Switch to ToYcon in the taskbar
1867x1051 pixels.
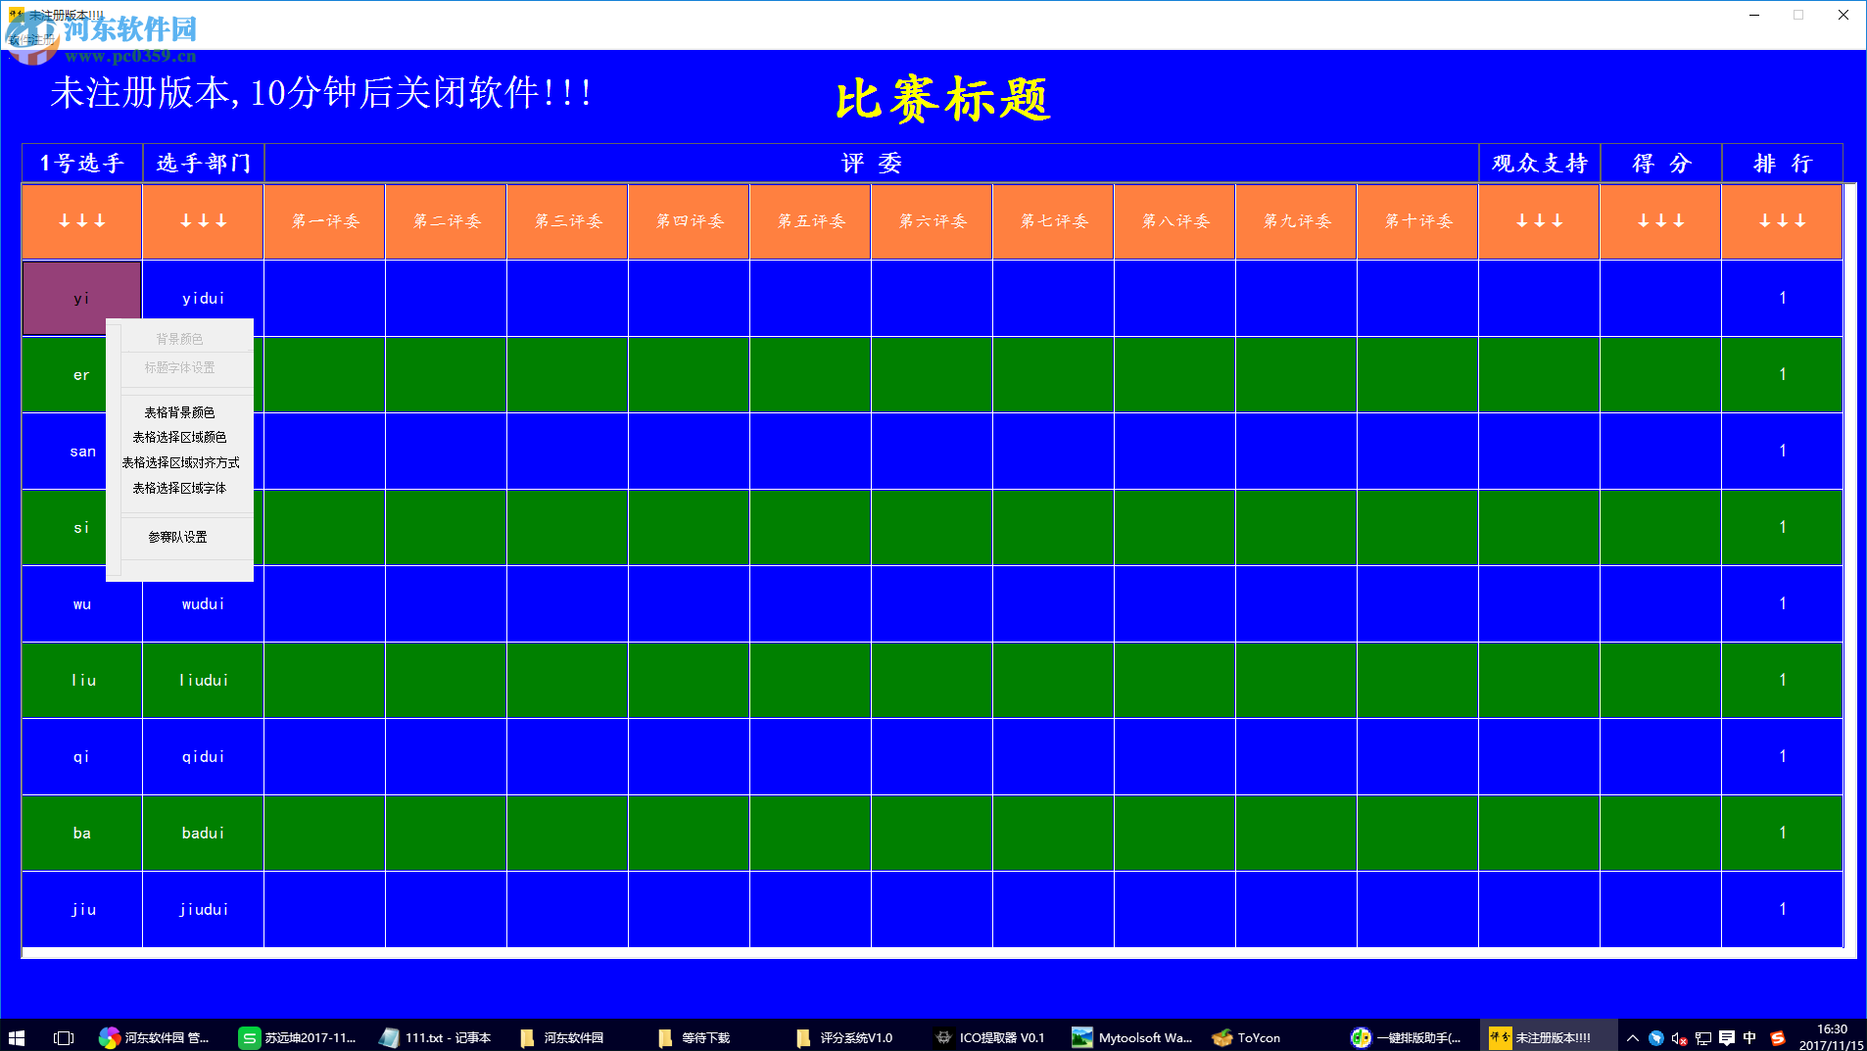(x=1247, y=1037)
